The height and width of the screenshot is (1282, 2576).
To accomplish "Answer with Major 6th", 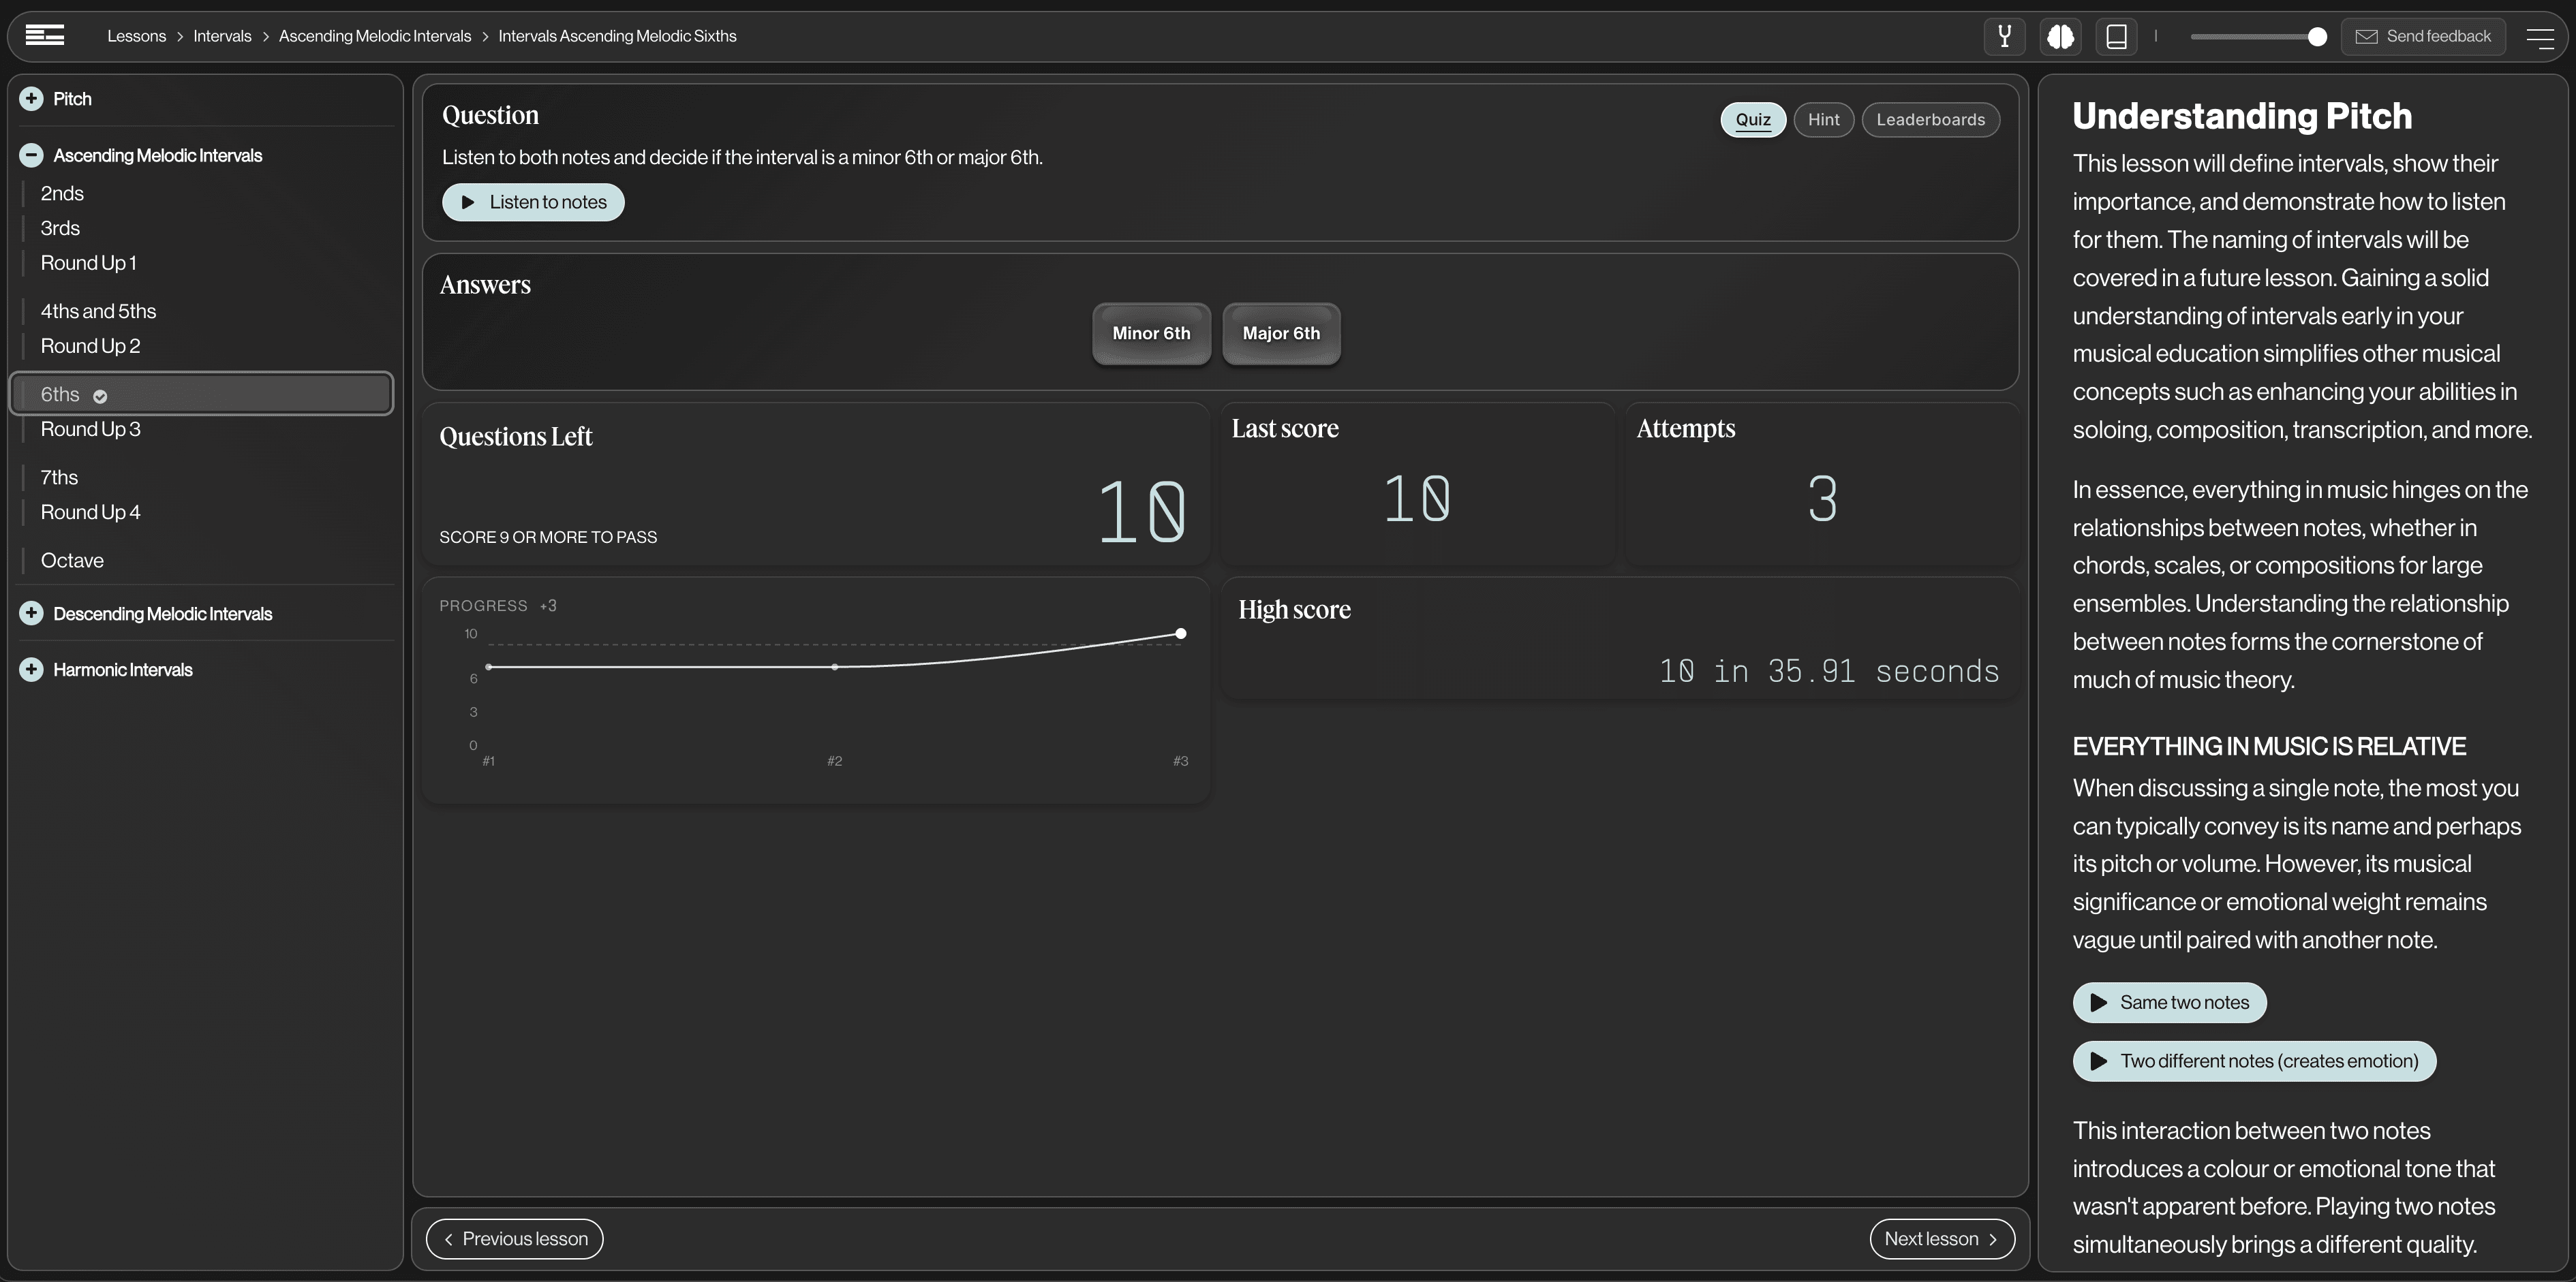I will pyautogui.click(x=1281, y=334).
